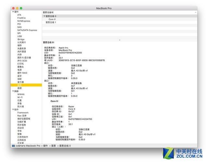Select 并行 SCSI in the sidebar
This screenshot has width=208, height=163.
click(x=22, y=61)
